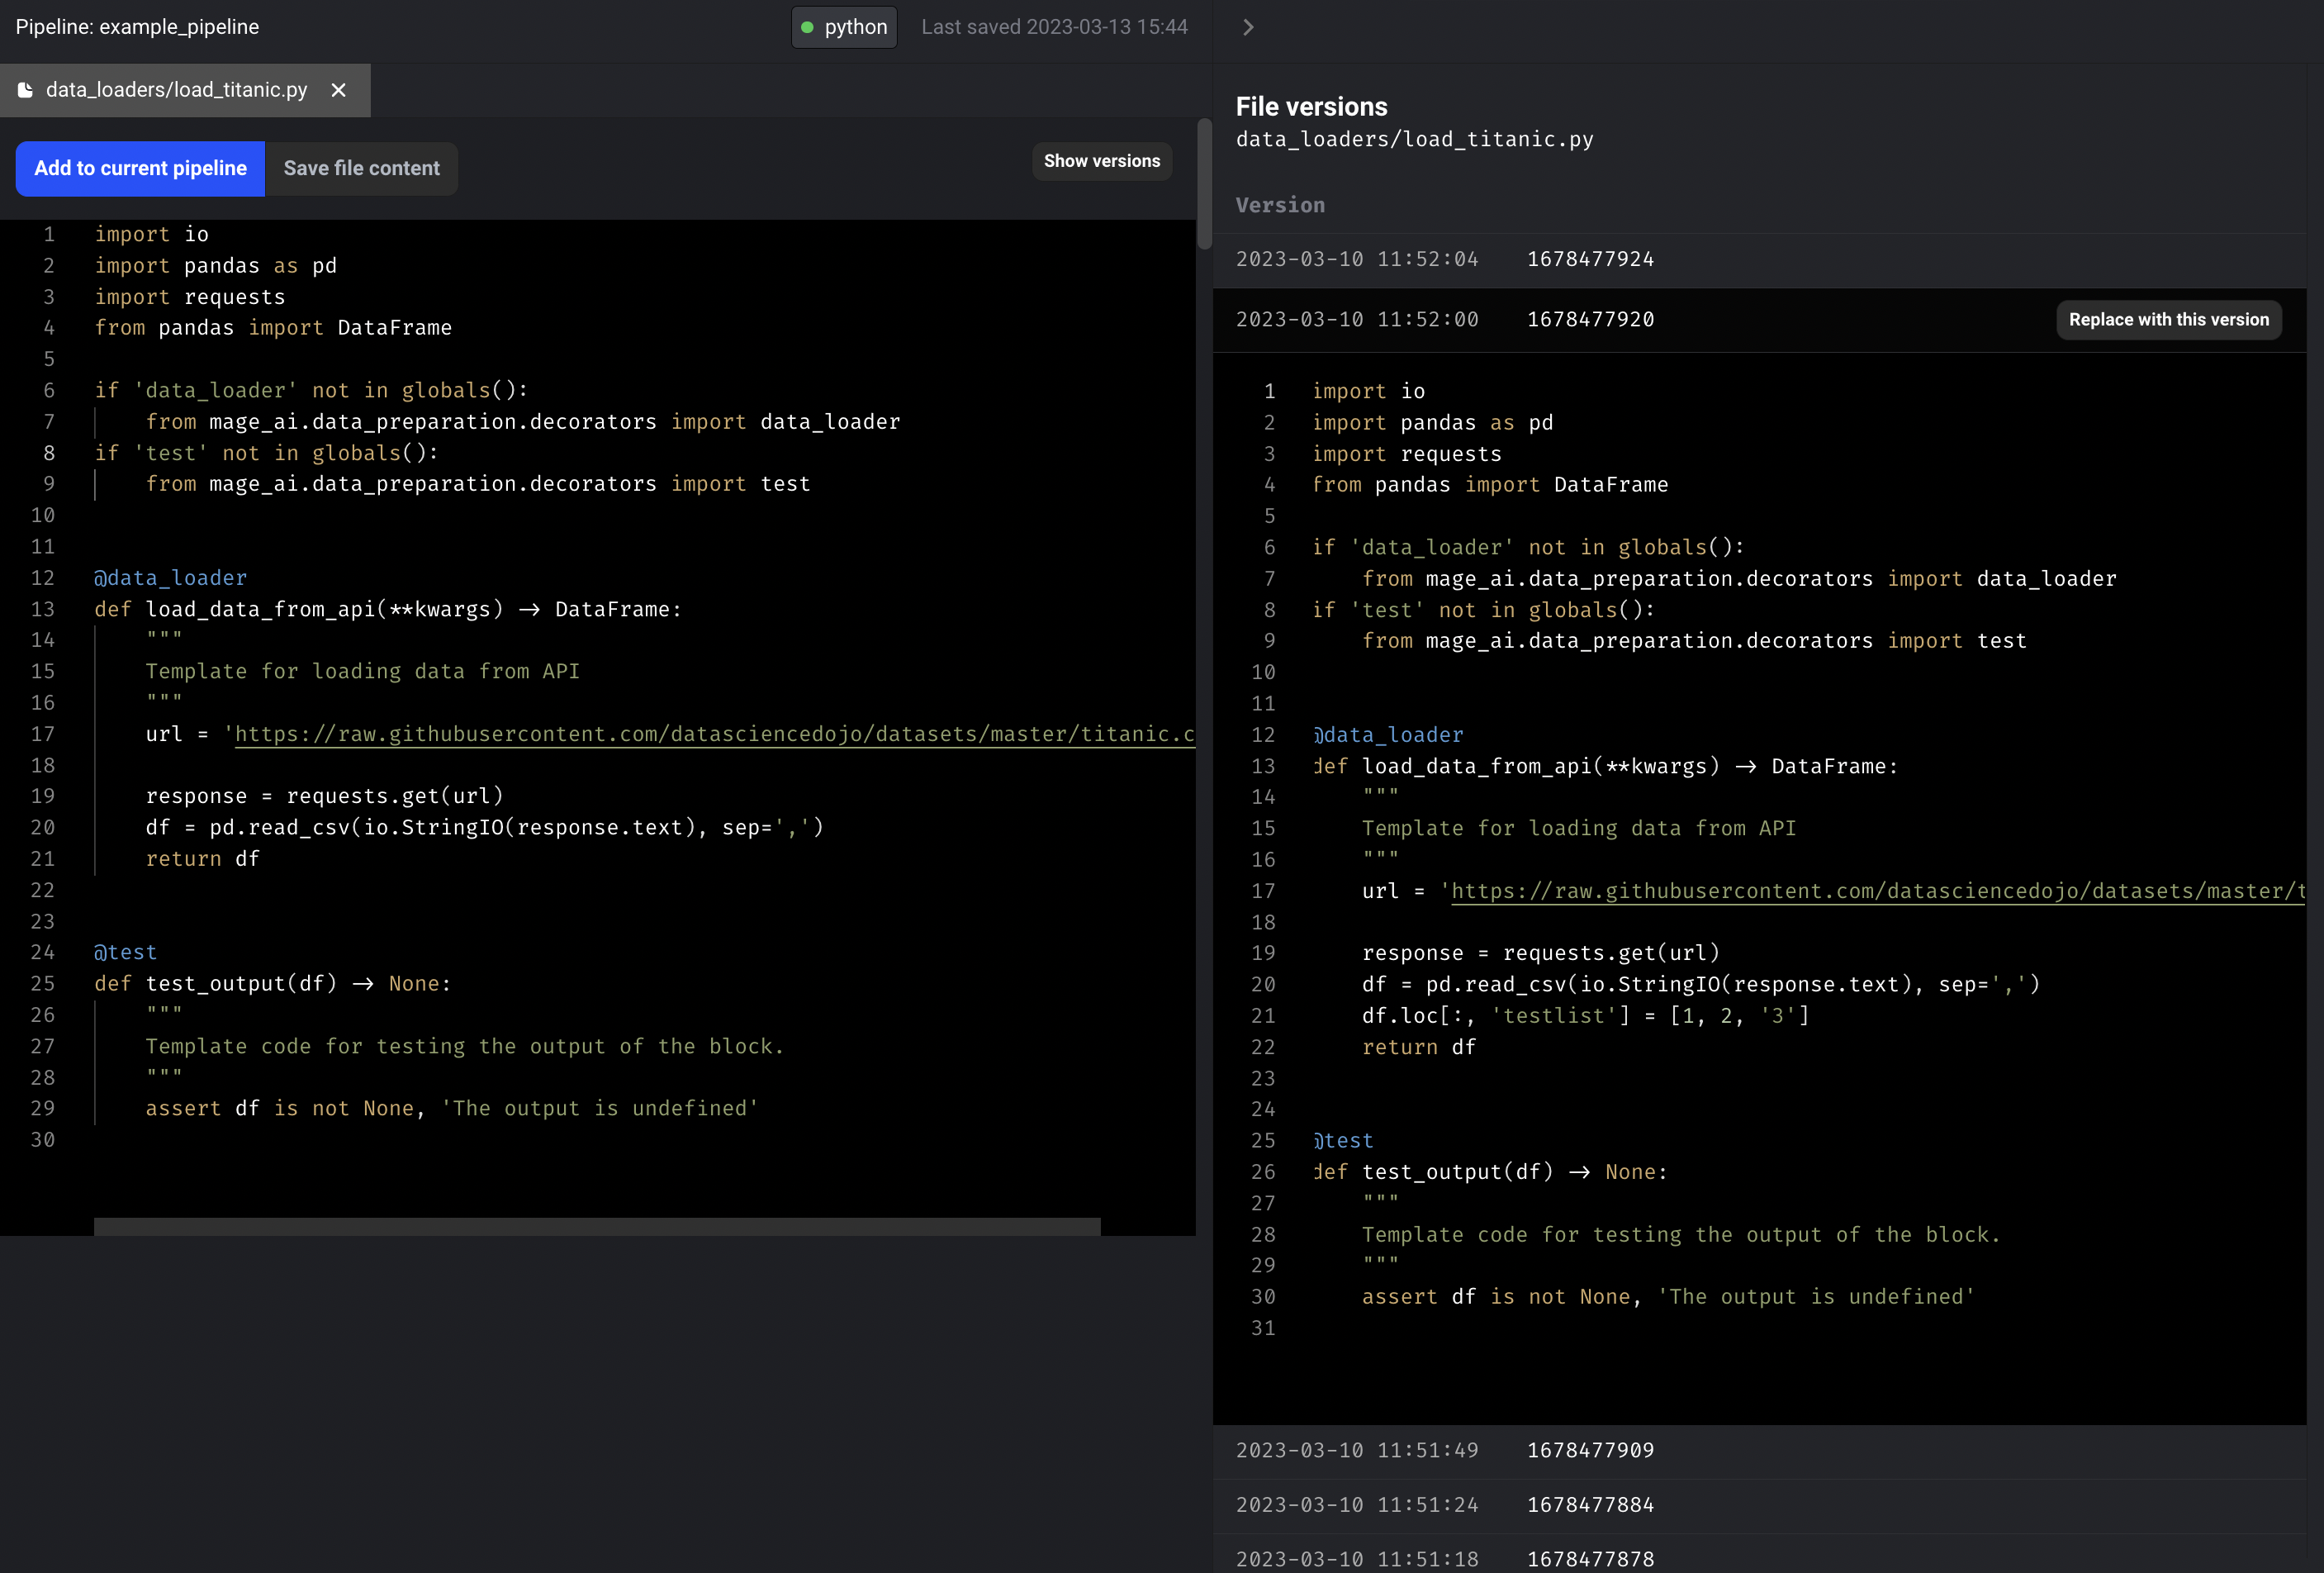Open the python kernel selector
The height and width of the screenshot is (1573, 2324).
[x=844, y=27]
